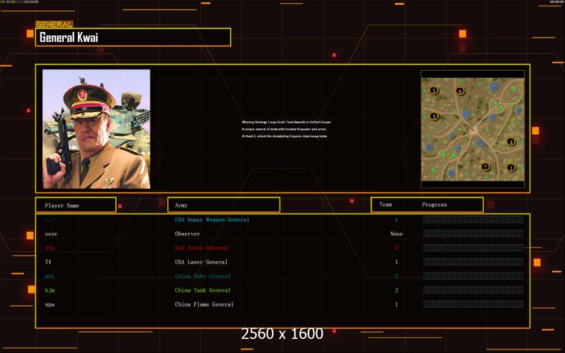Select the USA Super Weapon General entry
This screenshot has width=565, height=353.
pos(212,219)
